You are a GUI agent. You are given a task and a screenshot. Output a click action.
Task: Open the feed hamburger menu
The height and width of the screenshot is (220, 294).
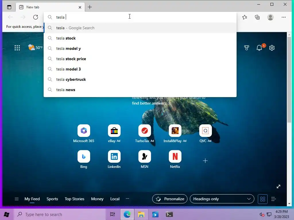coord(16,199)
